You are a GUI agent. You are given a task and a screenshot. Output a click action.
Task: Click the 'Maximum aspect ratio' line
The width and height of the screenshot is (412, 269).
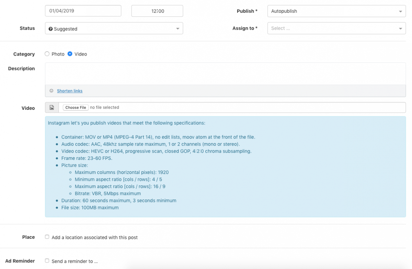point(120,186)
